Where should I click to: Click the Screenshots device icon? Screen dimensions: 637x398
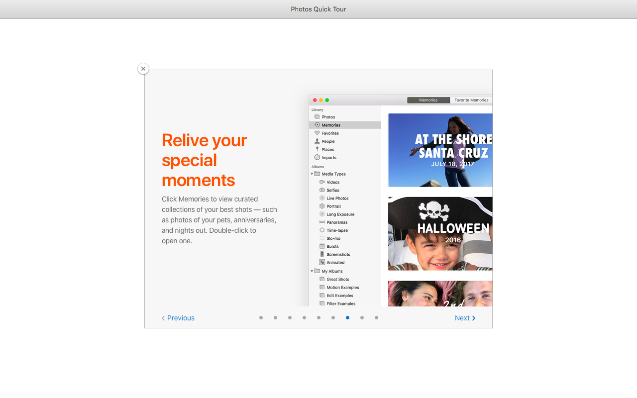322,254
